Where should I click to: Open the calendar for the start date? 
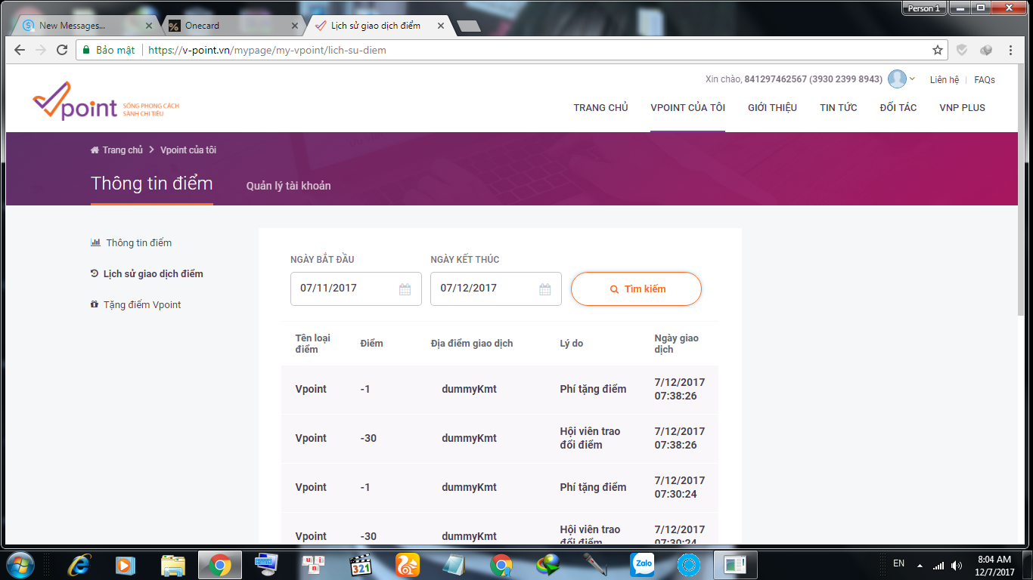[405, 289]
